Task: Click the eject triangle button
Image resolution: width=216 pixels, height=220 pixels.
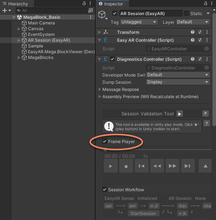Action: tap(205, 166)
